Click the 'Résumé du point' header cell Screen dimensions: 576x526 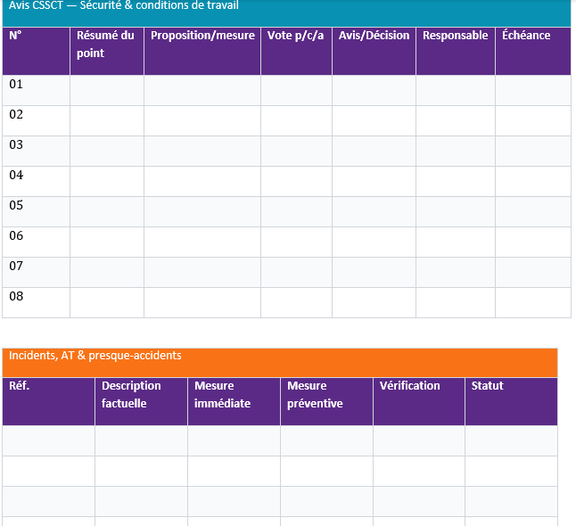click(106, 50)
